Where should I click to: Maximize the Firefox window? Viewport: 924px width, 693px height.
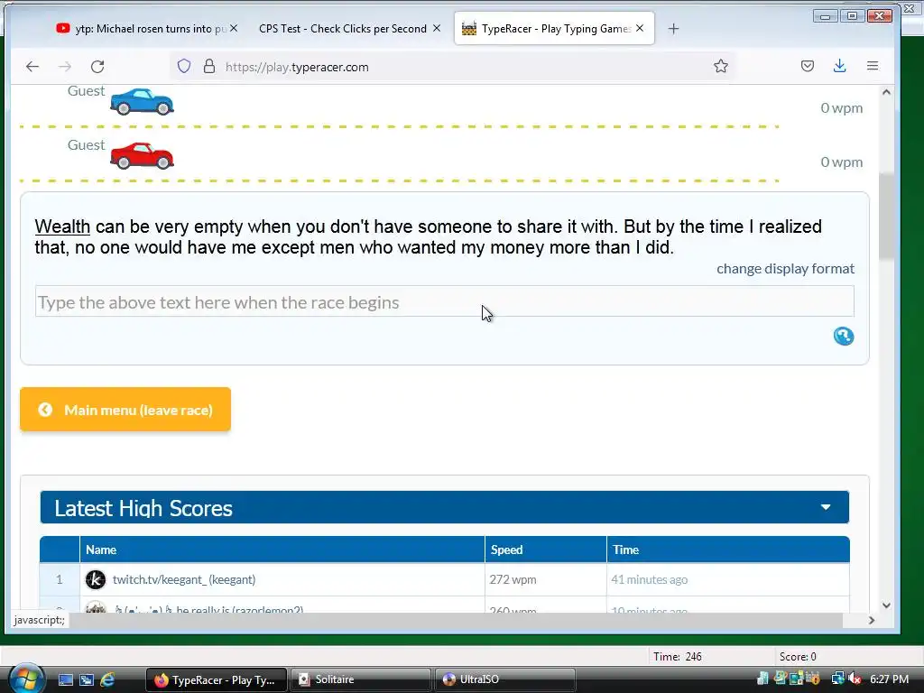[852, 16]
